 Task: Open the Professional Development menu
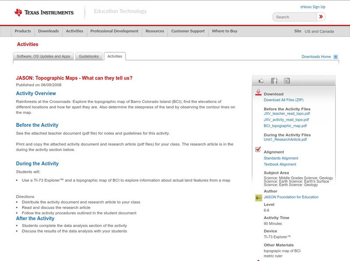pos(114,31)
